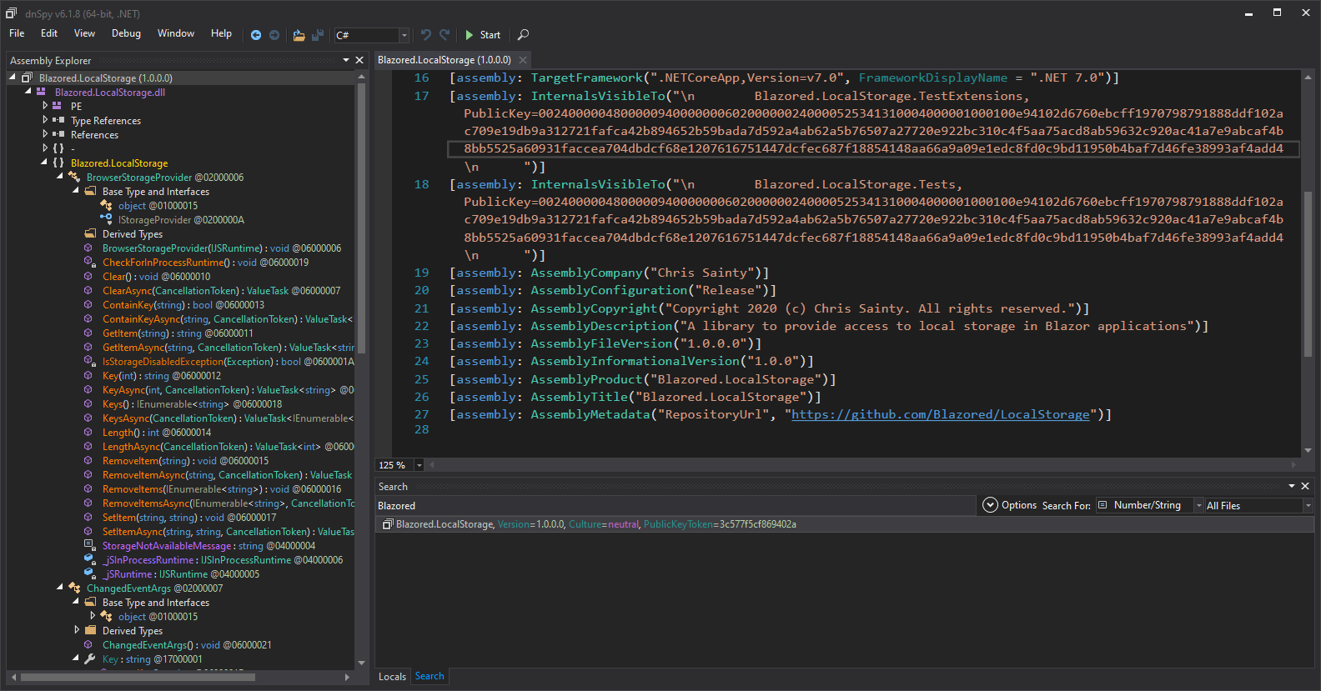Click the BrowserStorageProvider class icon
This screenshot has width=1321, height=691.
click(x=74, y=177)
